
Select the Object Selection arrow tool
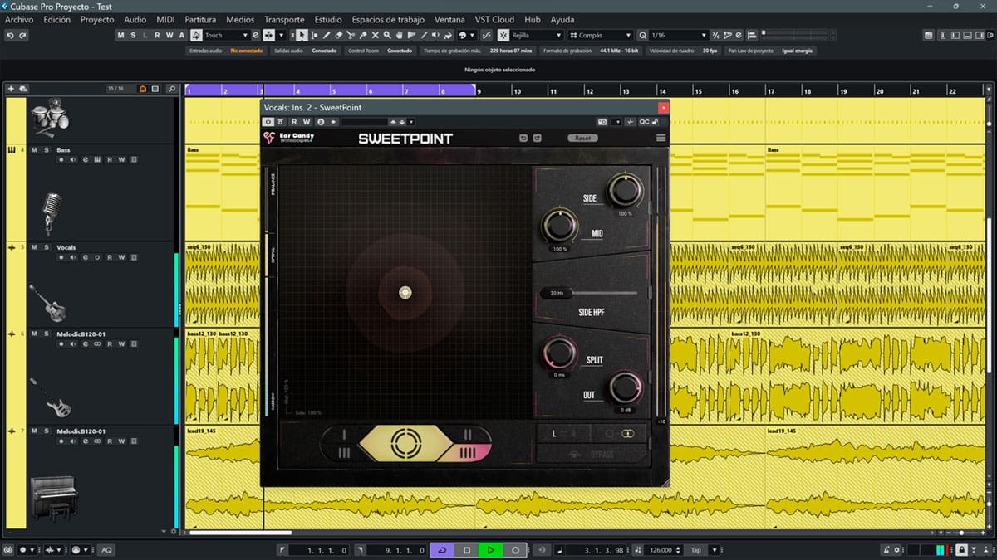pos(302,36)
